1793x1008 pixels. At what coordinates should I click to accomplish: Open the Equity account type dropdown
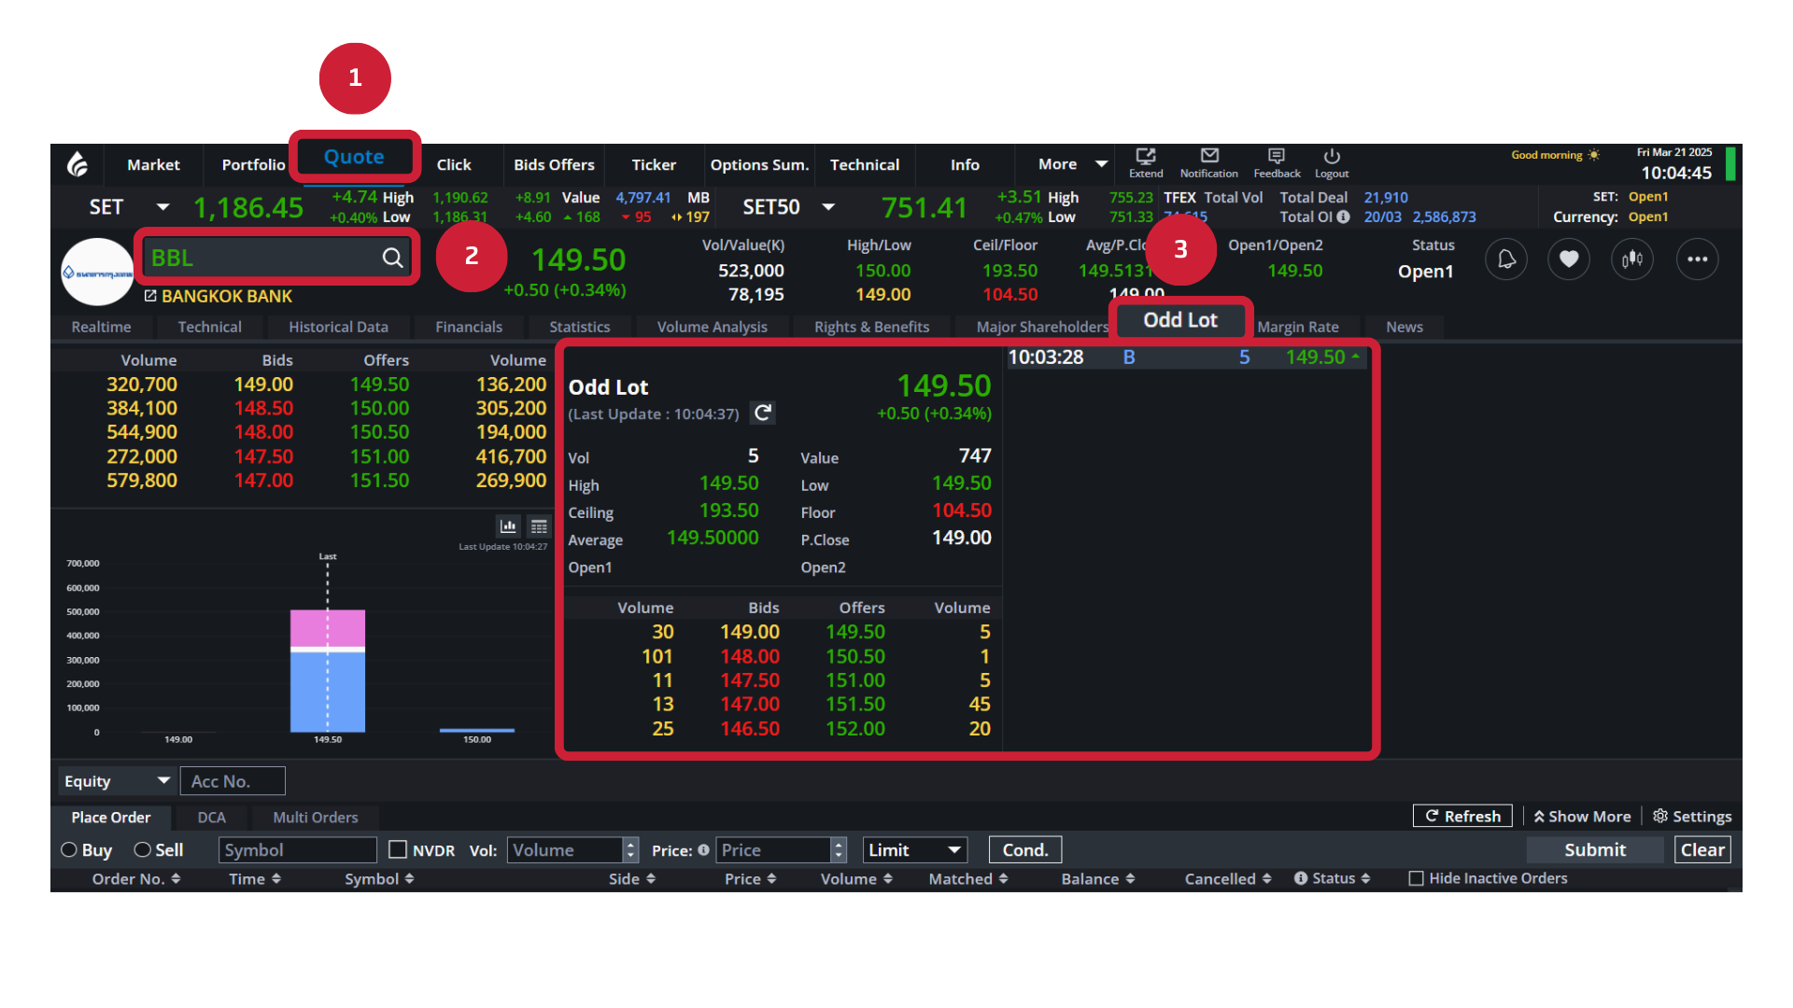point(117,781)
